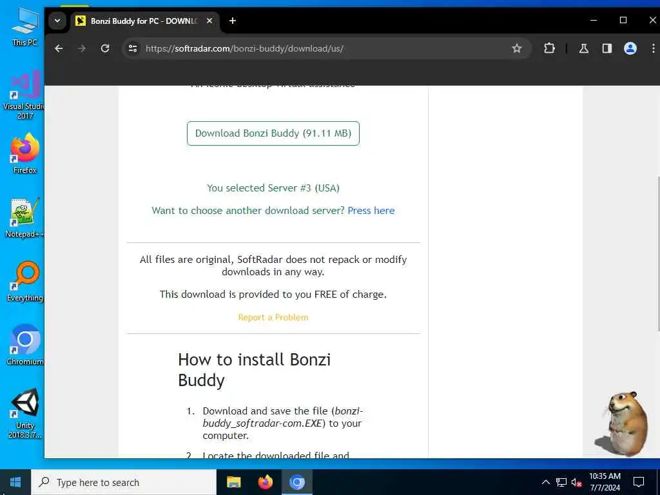Click Press here to choose another server
Image resolution: width=660 pixels, height=495 pixels.
(x=371, y=211)
